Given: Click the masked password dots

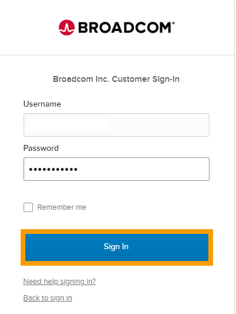Looking at the screenshot, I should tap(53, 170).
